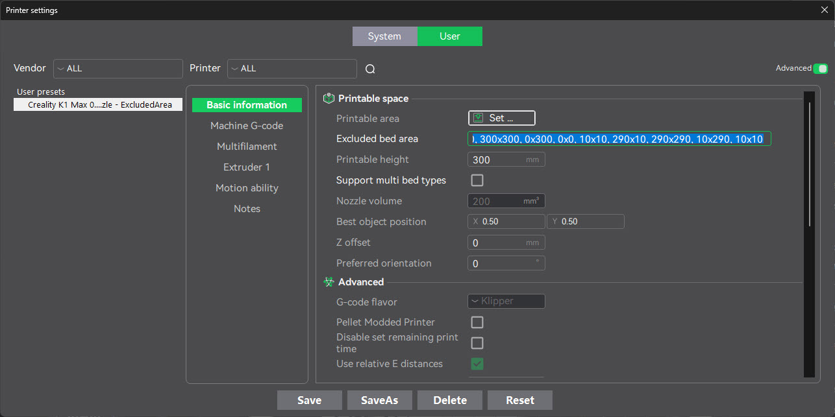Turn off the Advanced toggle switch
This screenshot has width=835, height=417.
[821, 68]
